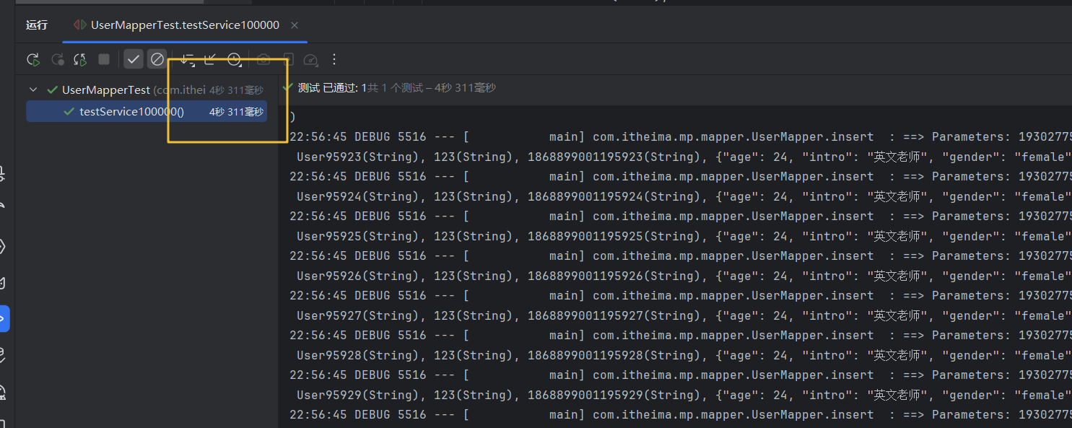Close the UserMapperTest.testService100000 tab
Image resolution: width=1072 pixels, height=428 pixels.
[x=295, y=25]
